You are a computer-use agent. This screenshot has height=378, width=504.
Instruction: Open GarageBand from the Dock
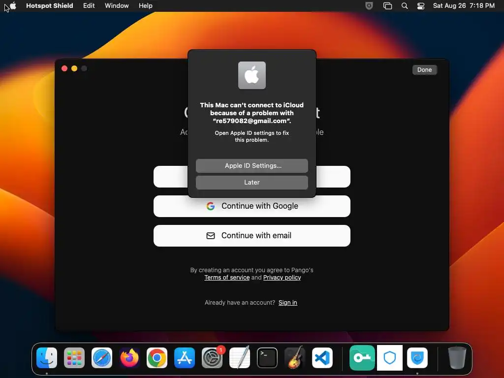pyautogui.click(x=295, y=358)
